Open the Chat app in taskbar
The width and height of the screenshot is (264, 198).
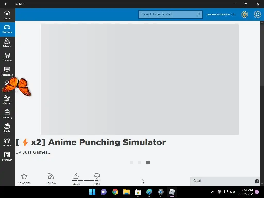click(x=104, y=192)
